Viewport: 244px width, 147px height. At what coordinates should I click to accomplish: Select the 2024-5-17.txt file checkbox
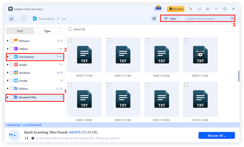[x=70, y=40]
